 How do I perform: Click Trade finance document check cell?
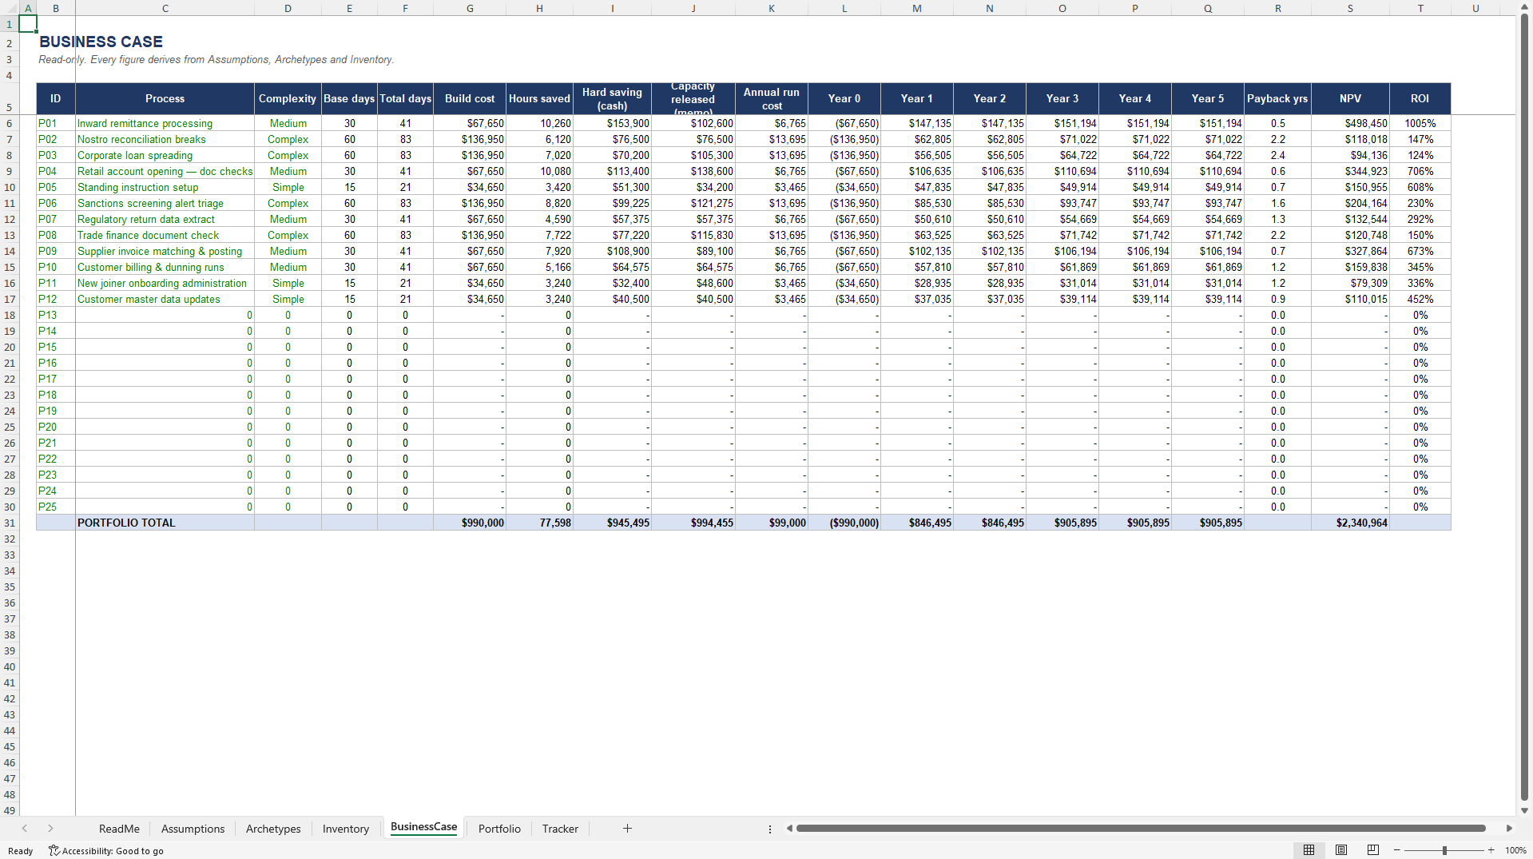point(165,235)
